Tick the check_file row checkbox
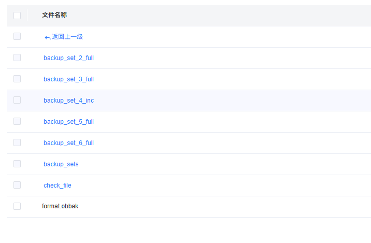371x243 pixels. coord(17,185)
